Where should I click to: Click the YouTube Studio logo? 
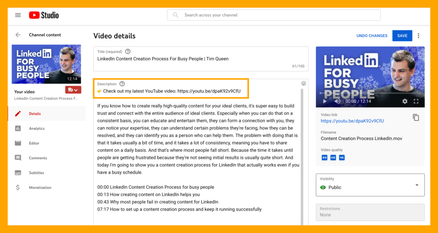pyautogui.click(x=44, y=15)
